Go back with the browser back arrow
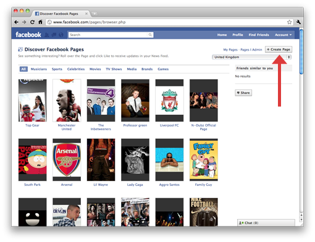The image size is (315, 242). tap(16, 22)
